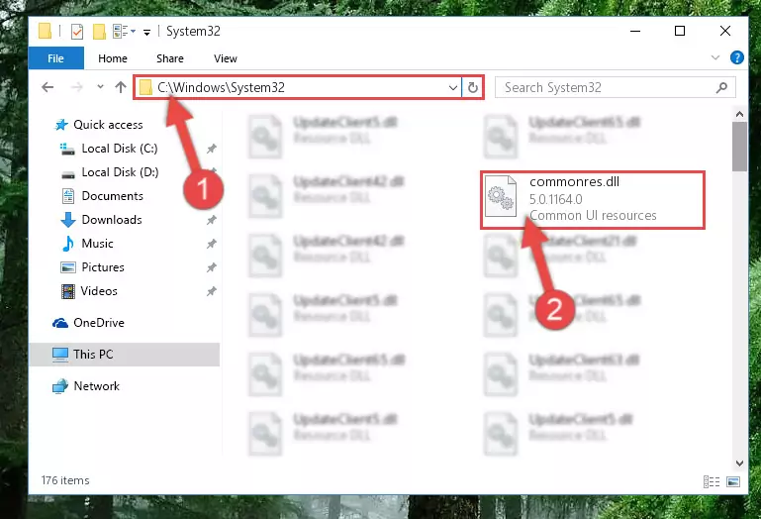Click the folder icon in the title bar
761x519 pixels.
point(45,31)
